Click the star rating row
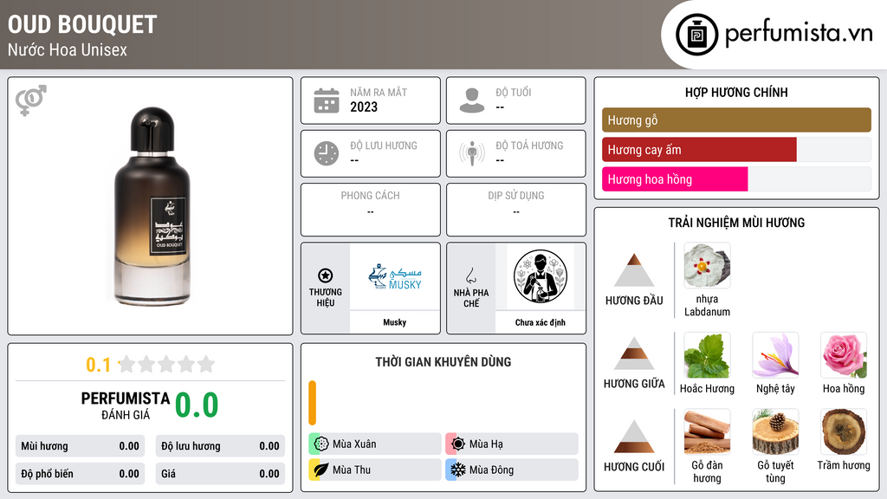 (x=166, y=364)
